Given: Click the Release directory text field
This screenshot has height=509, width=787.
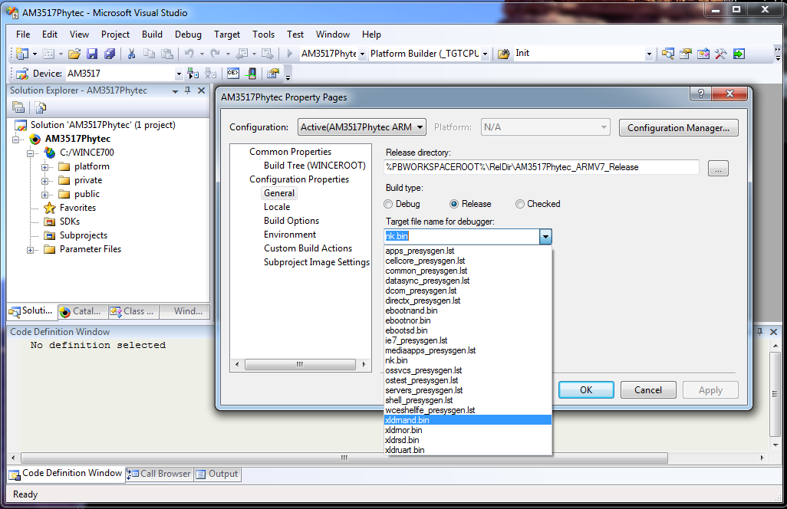Looking at the screenshot, I should (542, 167).
